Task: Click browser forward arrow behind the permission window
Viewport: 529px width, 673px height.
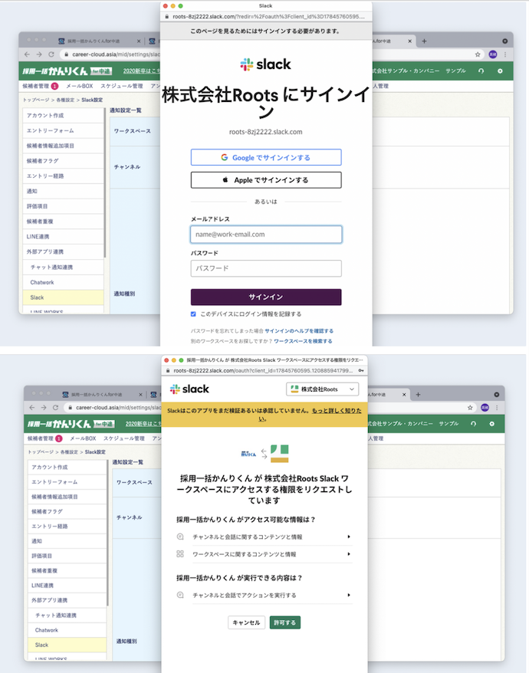Action: pyautogui.click(x=44, y=407)
